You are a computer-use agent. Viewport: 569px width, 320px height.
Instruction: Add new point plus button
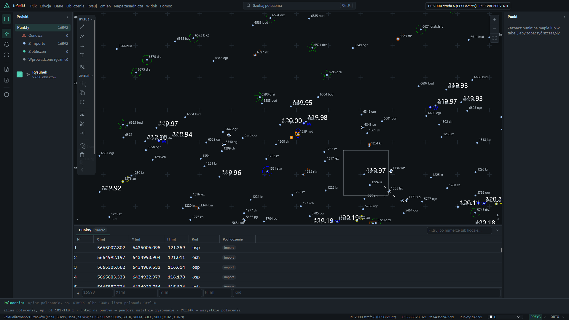tap(78, 293)
